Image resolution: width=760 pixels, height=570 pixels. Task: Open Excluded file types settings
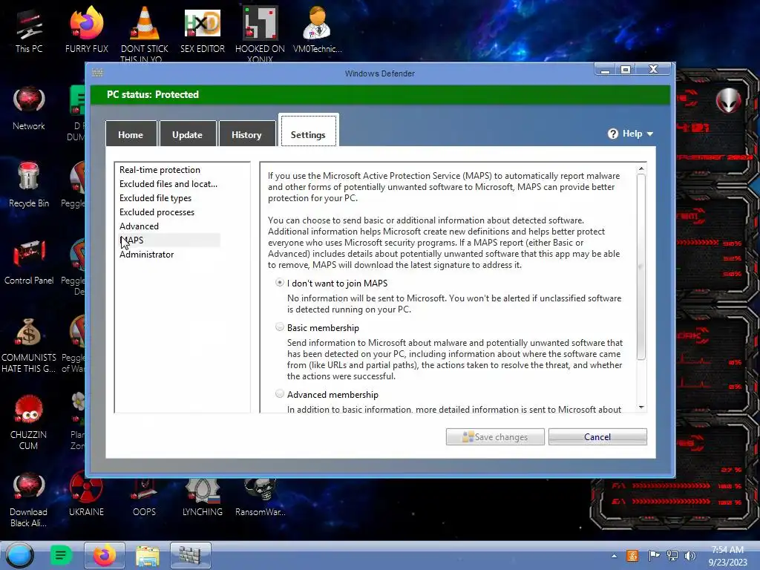[156, 197]
